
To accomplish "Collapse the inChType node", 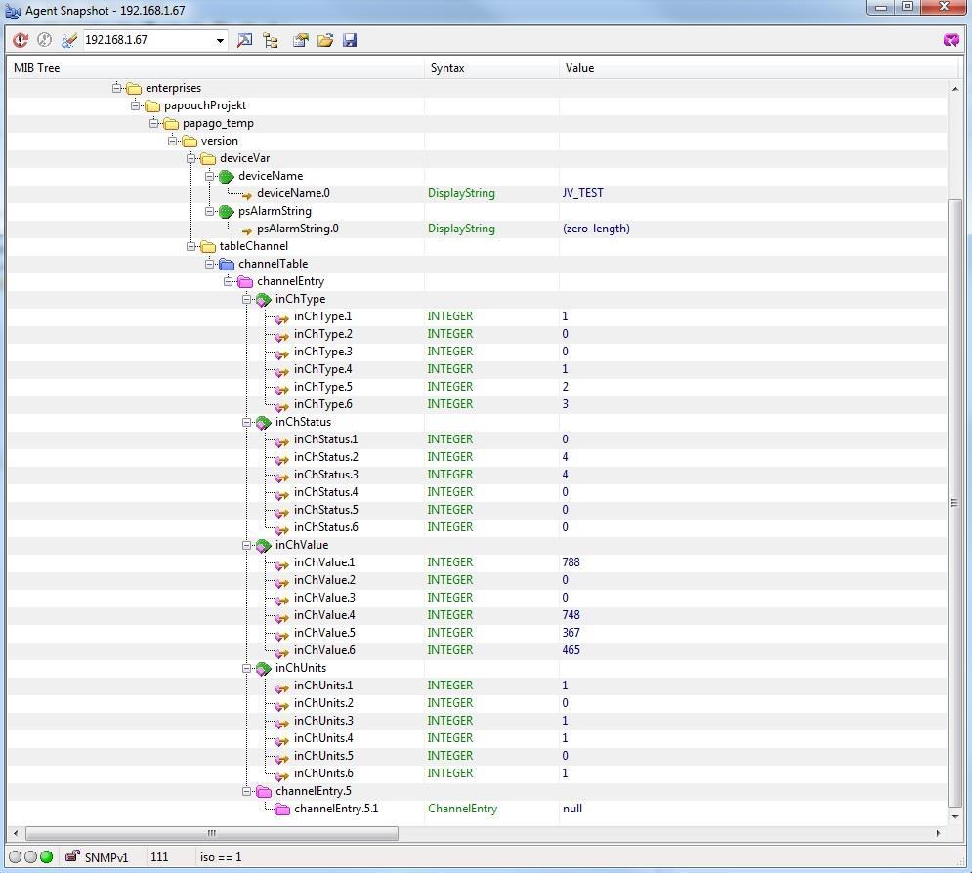I will [247, 299].
